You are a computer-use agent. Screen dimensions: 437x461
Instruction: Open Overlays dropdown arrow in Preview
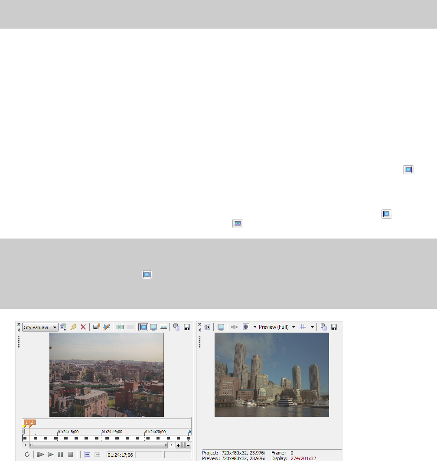pyautogui.click(x=312, y=327)
